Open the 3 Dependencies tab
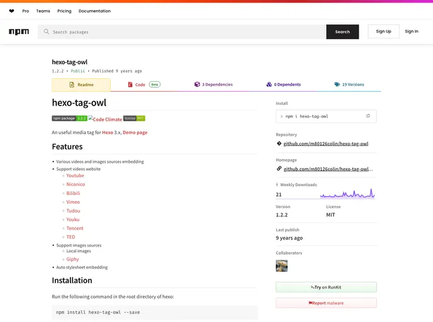 213,84
